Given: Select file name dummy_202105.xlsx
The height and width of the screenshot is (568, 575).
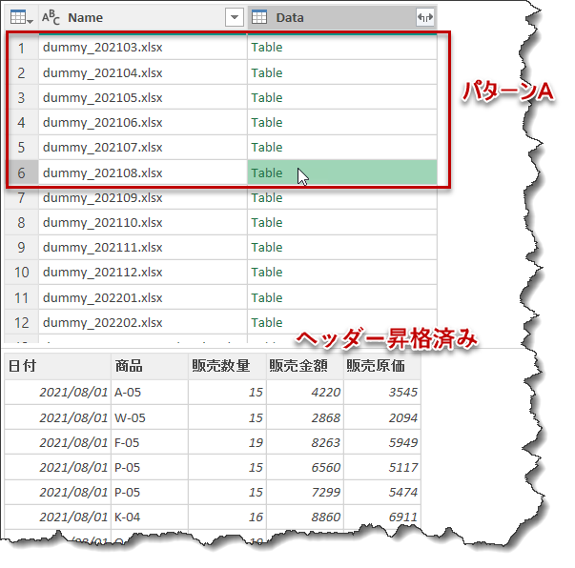Looking at the screenshot, I should click(102, 98).
